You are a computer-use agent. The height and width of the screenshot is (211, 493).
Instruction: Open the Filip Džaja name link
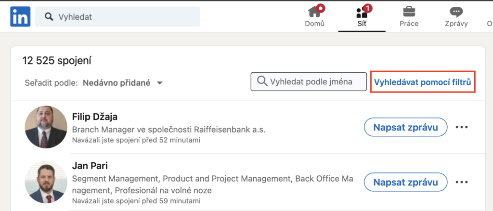[95, 117]
